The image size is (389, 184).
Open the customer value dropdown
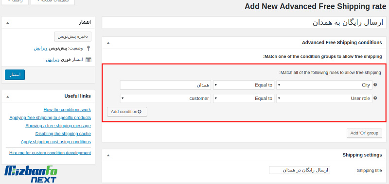[165, 99]
